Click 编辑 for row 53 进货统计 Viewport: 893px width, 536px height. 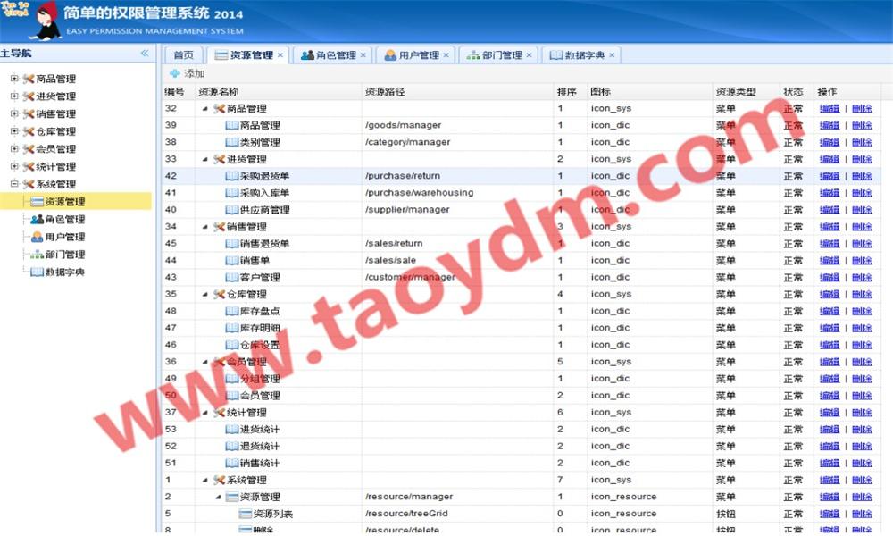tap(830, 430)
